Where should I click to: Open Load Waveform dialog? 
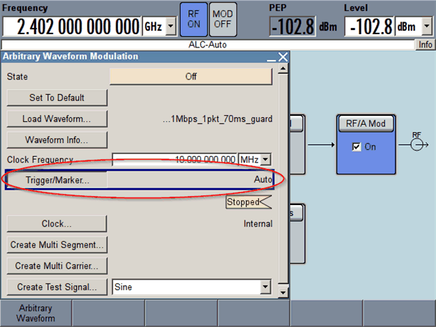click(57, 119)
